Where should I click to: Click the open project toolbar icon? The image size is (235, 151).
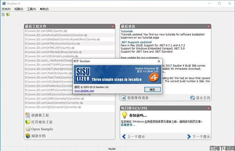8,14
